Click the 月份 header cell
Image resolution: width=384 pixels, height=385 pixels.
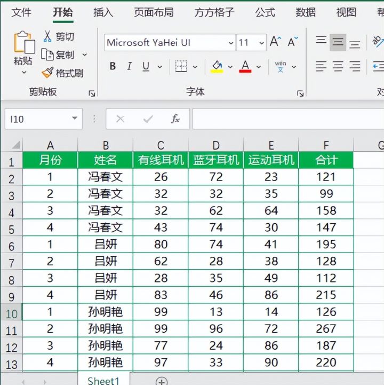(x=50, y=160)
